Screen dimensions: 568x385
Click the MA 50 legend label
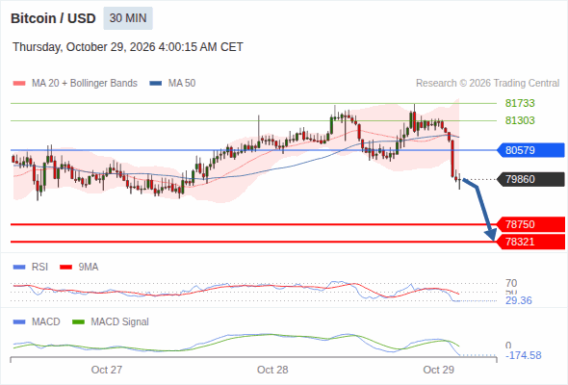tap(182, 84)
